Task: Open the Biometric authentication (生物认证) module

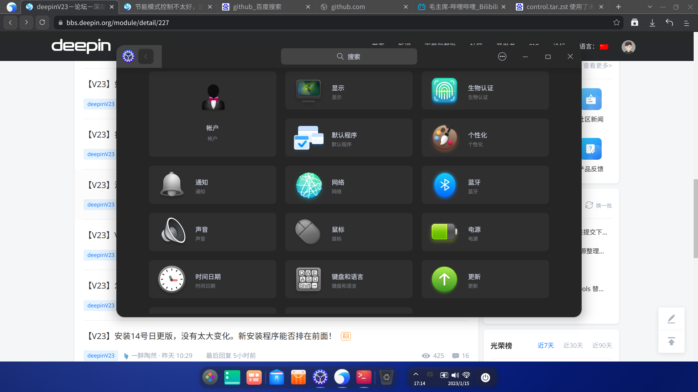Action: 485,90
